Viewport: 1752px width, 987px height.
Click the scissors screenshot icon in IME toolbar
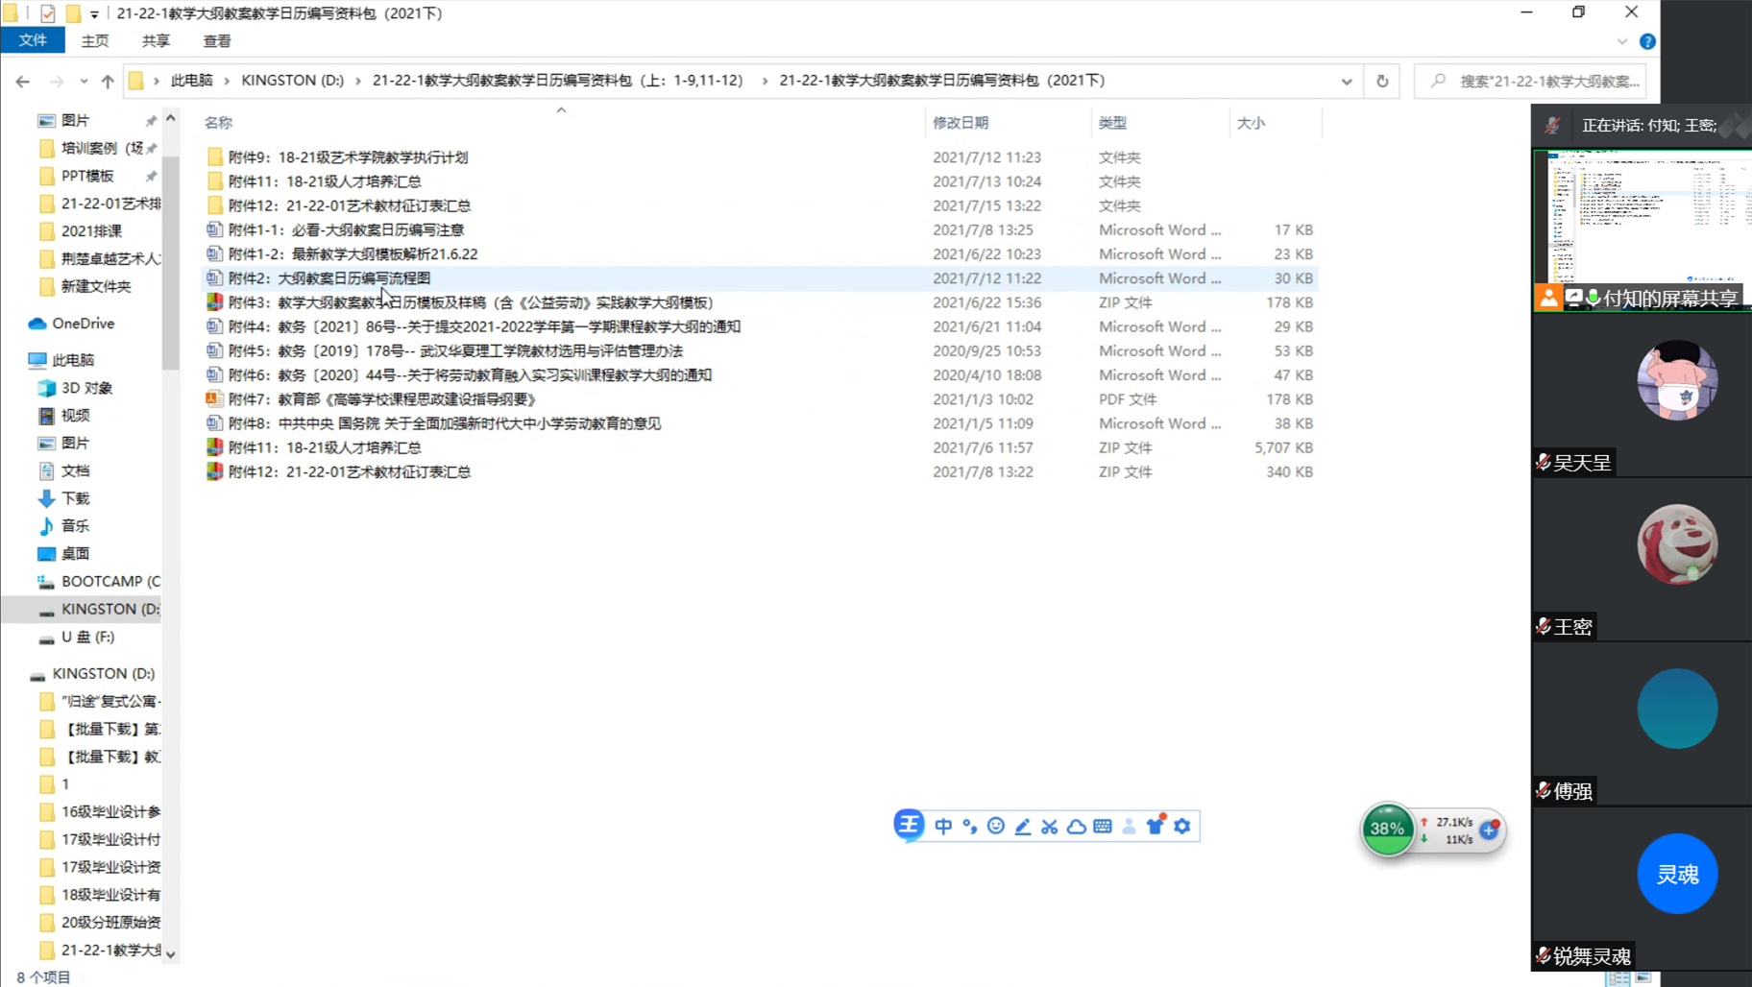pyautogui.click(x=1049, y=826)
